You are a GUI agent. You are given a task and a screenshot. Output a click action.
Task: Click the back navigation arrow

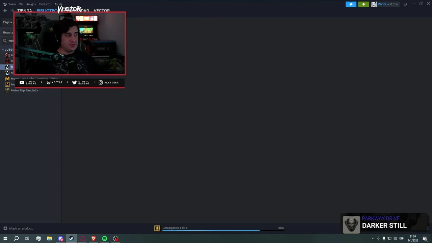coord(5,10)
